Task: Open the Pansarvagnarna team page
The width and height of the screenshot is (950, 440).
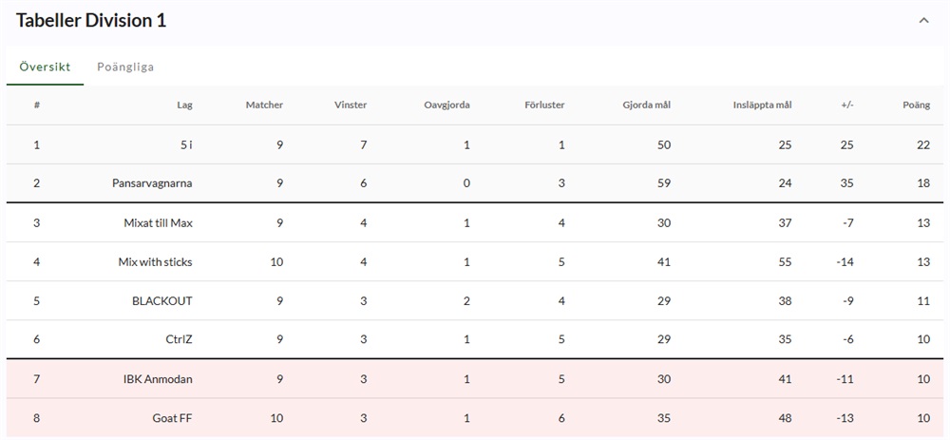Action: [152, 183]
